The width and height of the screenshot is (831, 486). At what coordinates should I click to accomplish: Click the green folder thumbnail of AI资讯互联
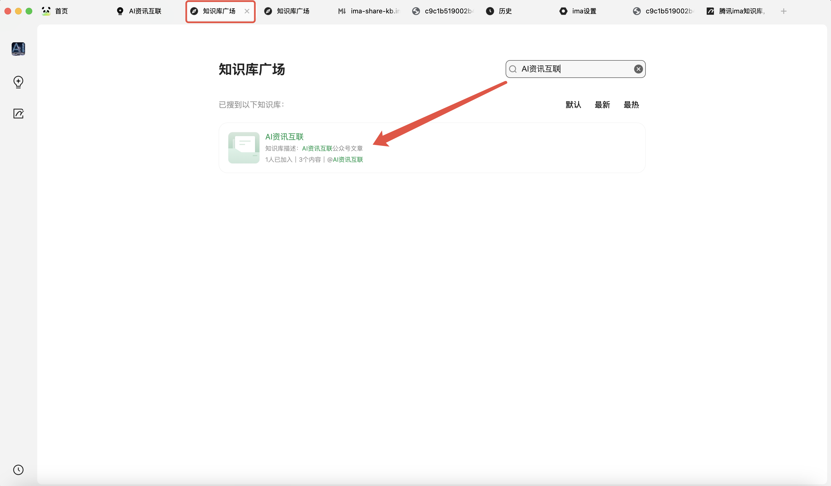click(x=244, y=148)
